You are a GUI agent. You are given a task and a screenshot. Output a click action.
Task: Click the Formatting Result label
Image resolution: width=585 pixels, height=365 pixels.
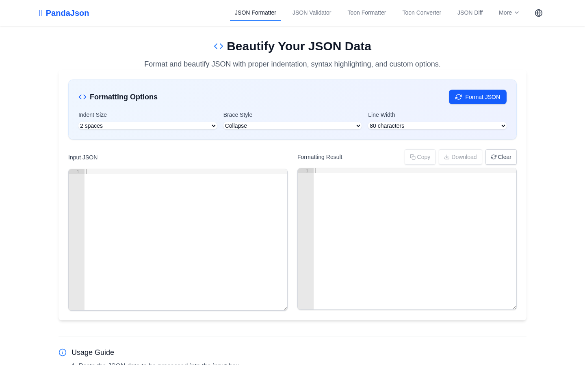tap(320, 157)
